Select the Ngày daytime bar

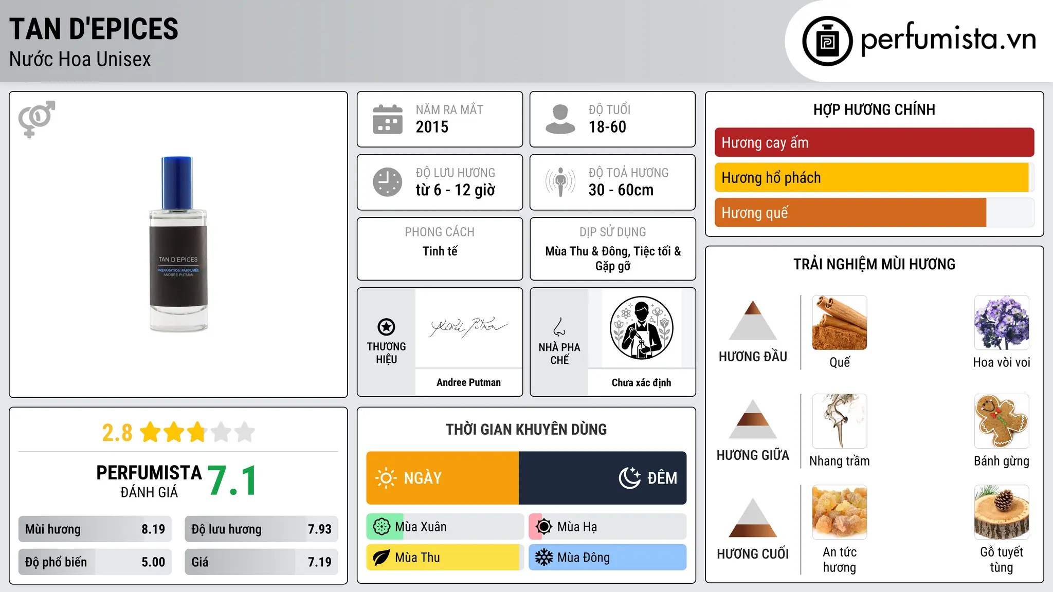443,478
